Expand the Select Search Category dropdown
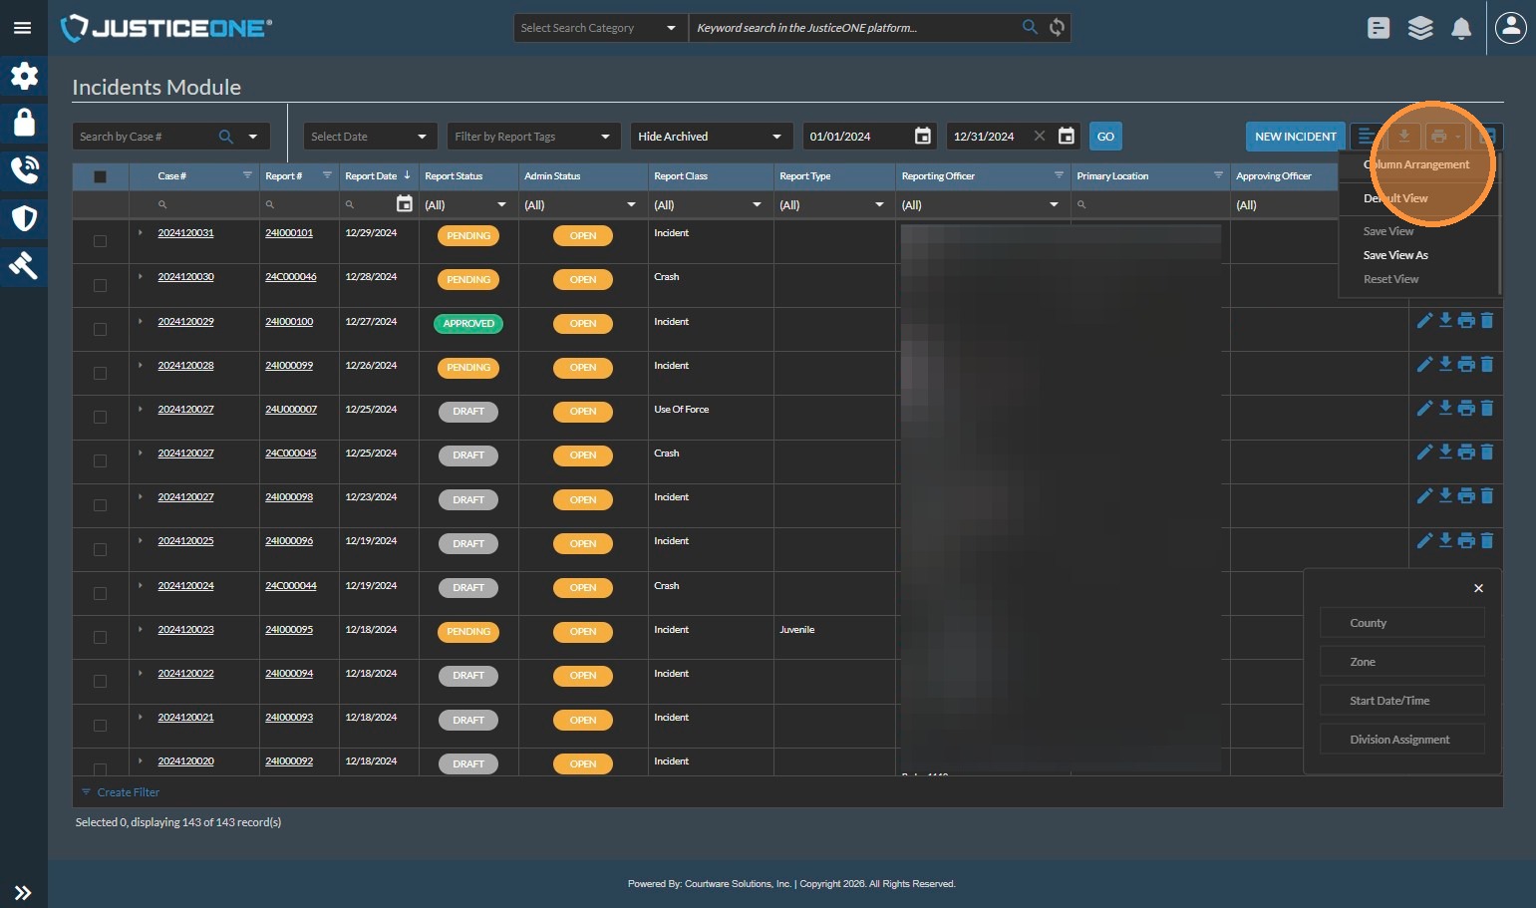1536x908 pixels. pyautogui.click(x=598, y=28)
